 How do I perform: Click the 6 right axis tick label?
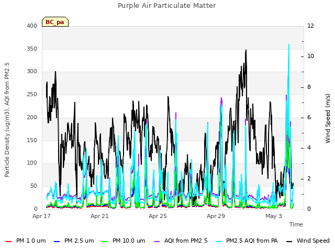(309, 117)
